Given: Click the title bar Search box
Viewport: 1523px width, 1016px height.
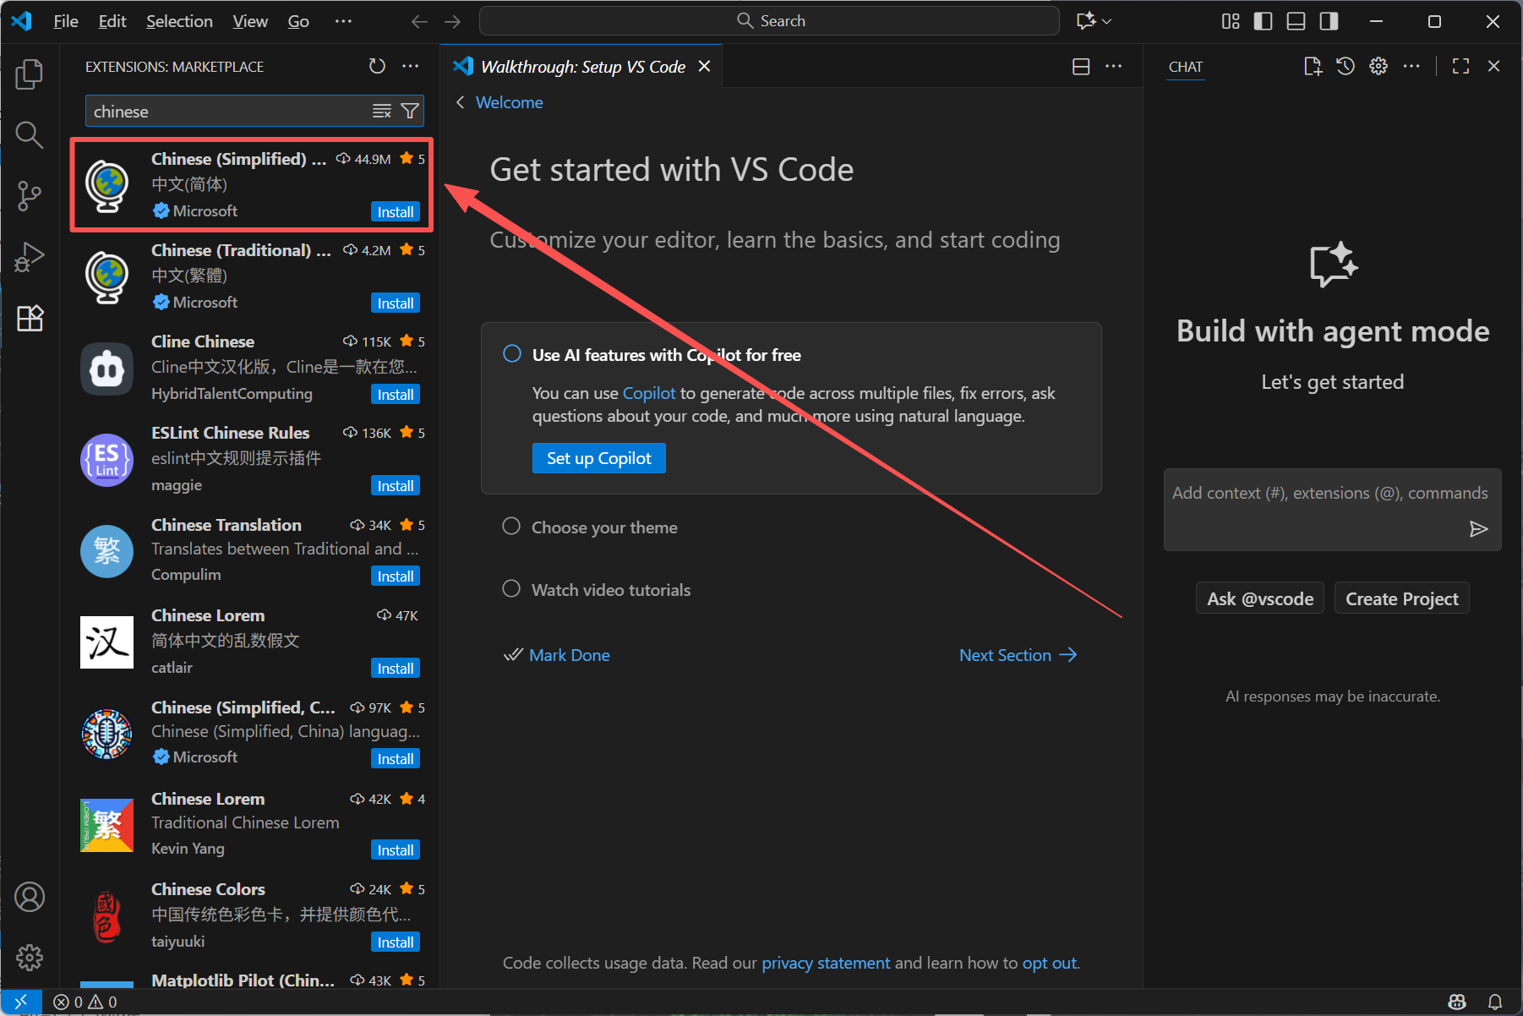Looking at the screenshot, I should (769, 21).
